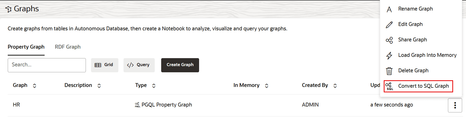
Task: Click the Search graphs input field
Action: click(x=47, y=65)
